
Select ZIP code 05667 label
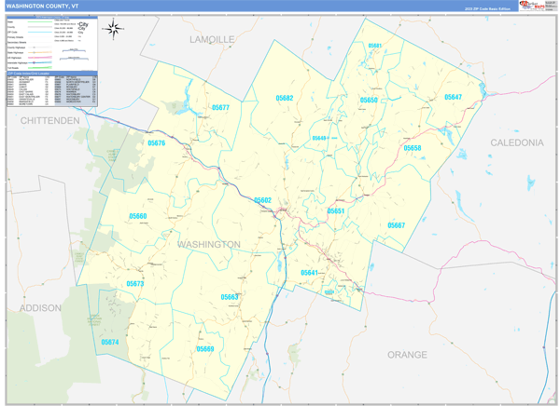pos(397,225)
